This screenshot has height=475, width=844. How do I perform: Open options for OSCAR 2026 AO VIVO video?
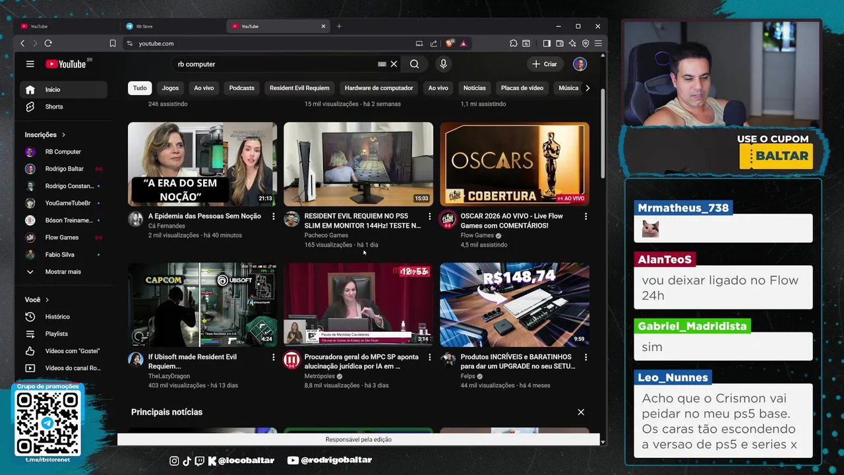586,216
